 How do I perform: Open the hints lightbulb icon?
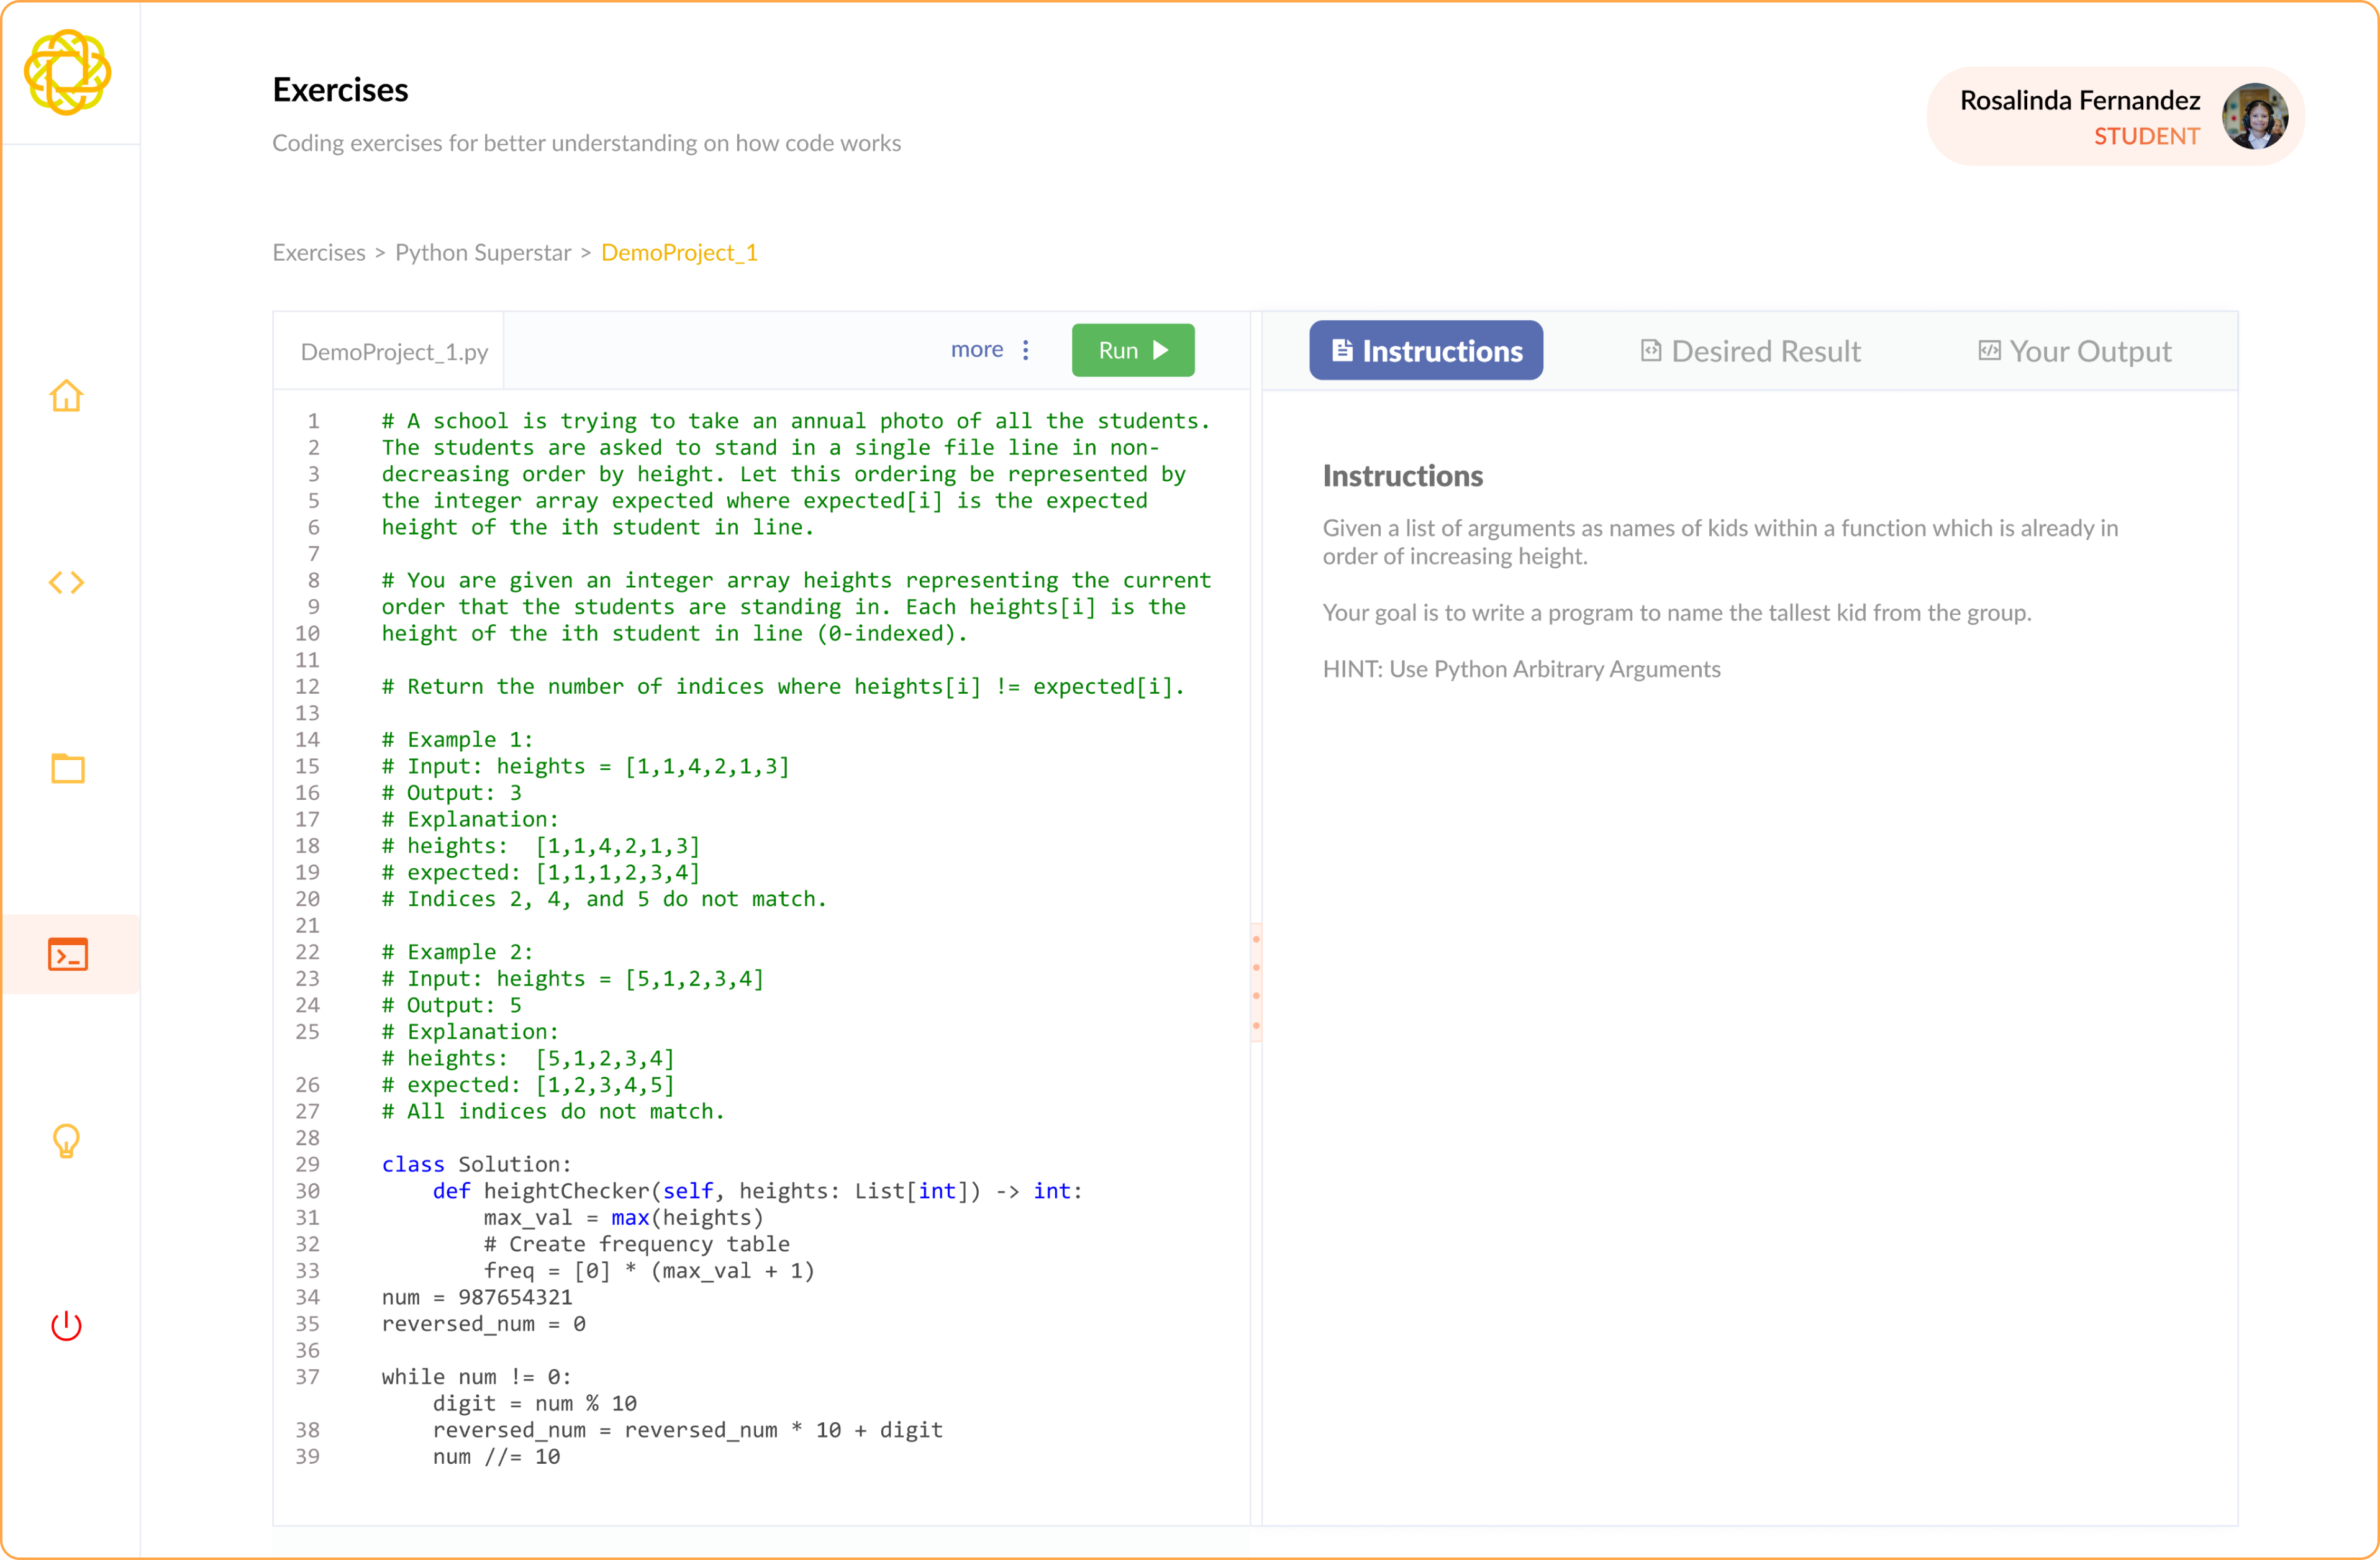(66, 1140)
